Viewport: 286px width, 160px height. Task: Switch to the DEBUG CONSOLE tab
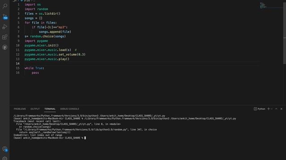[70, 109]
